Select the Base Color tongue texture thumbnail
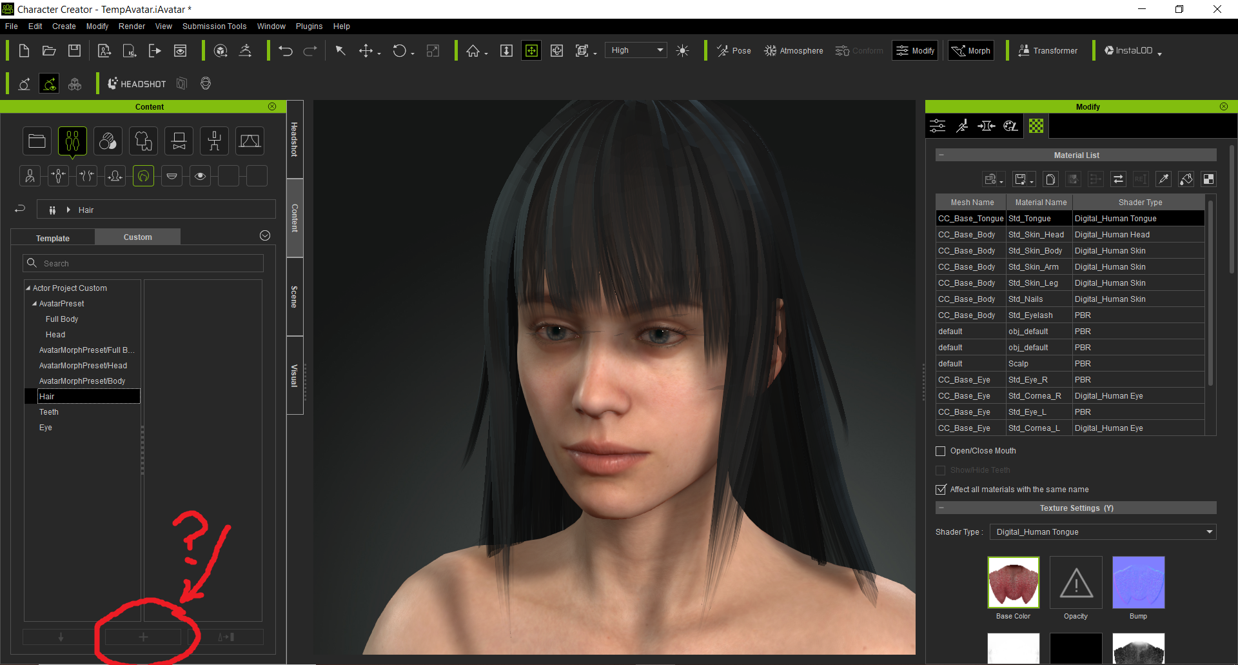The height and width of the screenshot is (665, 1238). pos(1013,582)
